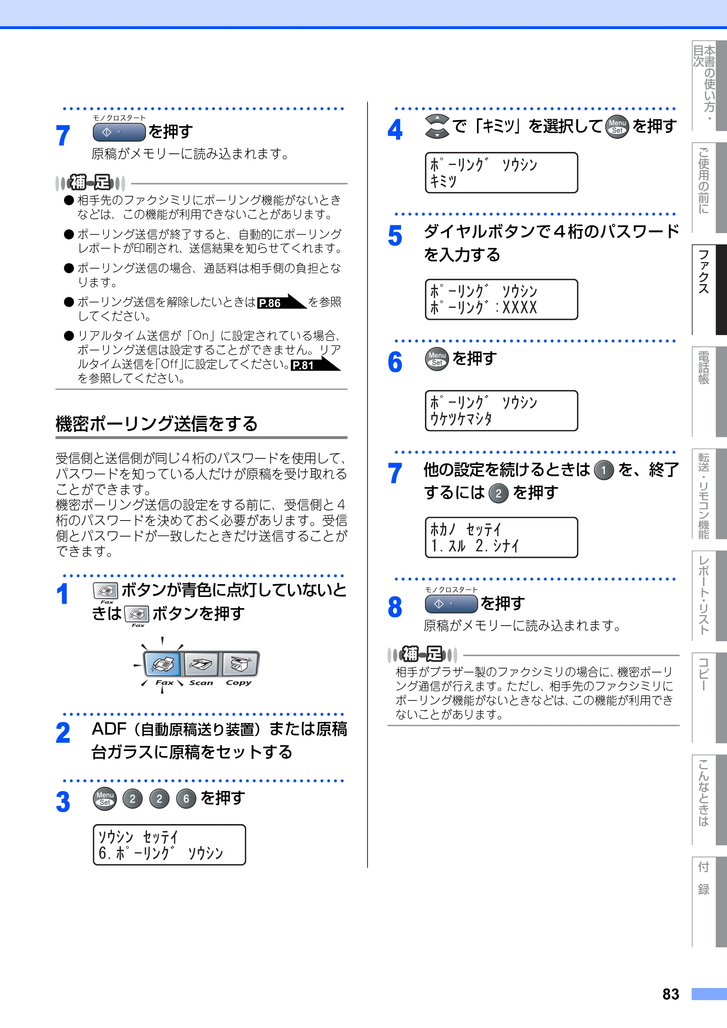Viewport: 727px width, 1028px height.
Task: Click the Copy mode button in illustration
Action: click(240, 664)
